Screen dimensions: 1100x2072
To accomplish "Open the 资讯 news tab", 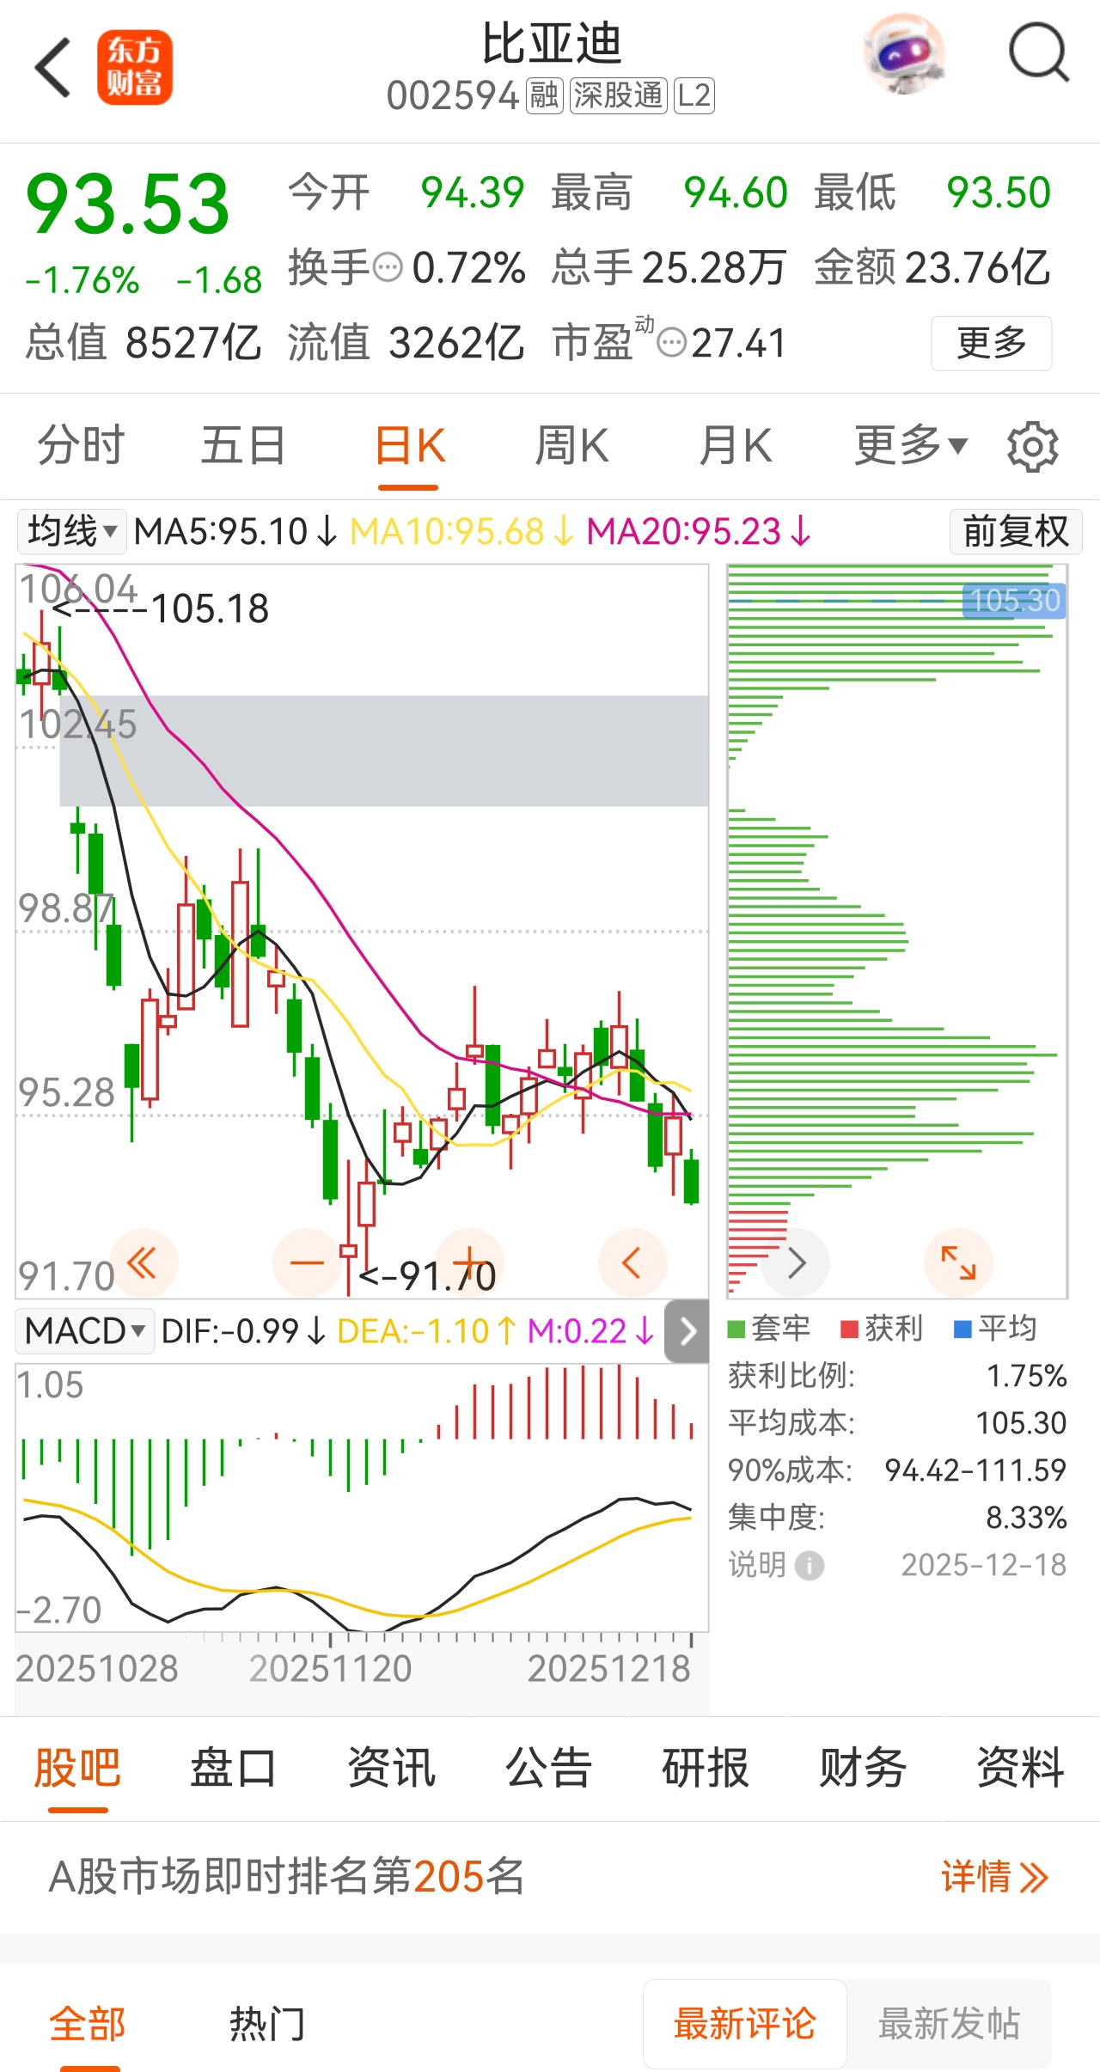I will [x=391, y=1769].
